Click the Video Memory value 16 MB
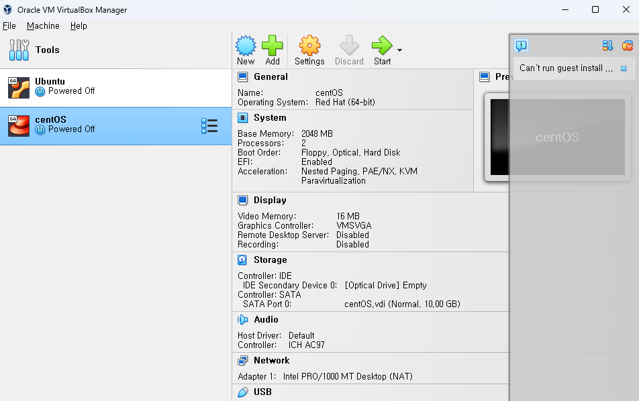The height and width of the screenshot is (401, 639). coord(348,216)
